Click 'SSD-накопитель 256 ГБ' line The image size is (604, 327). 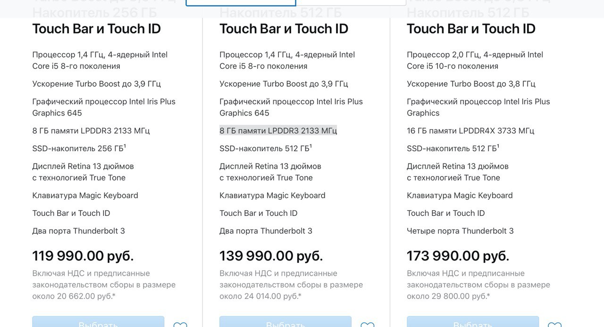point(79,148)
